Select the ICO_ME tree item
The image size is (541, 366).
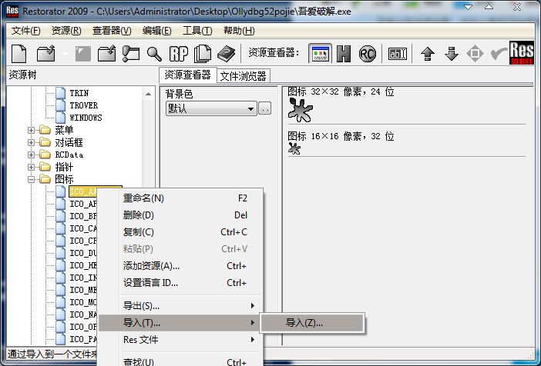click(82, 290)
